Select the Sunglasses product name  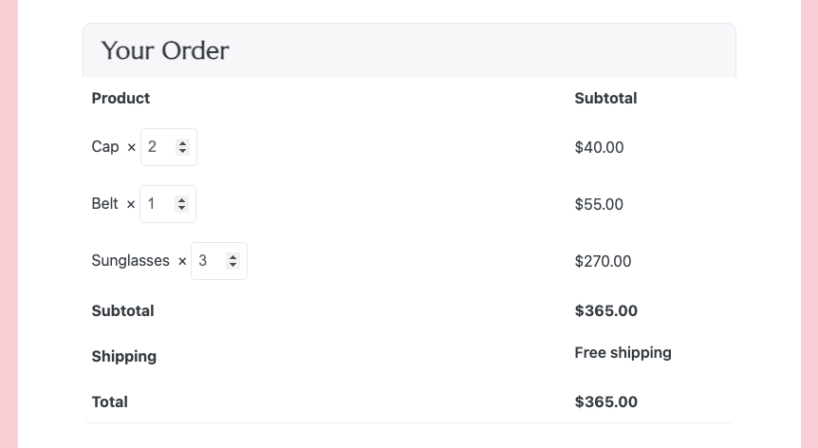[x=130, y=260]
